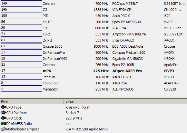Select the score 100 PIII bar
Viewport: 187px width, 133px height.
click(21, 15)
